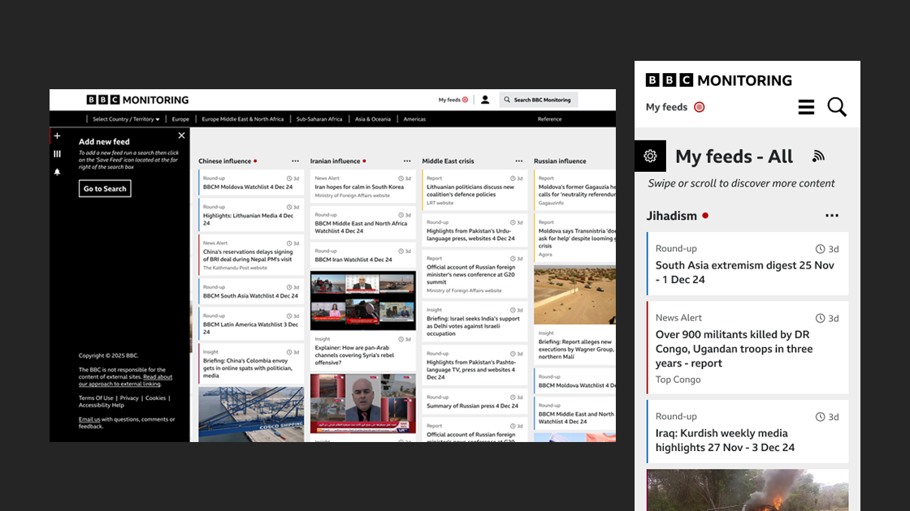Open the Terms Of Use link
The image size is (910, 511).
pos(96,398)
